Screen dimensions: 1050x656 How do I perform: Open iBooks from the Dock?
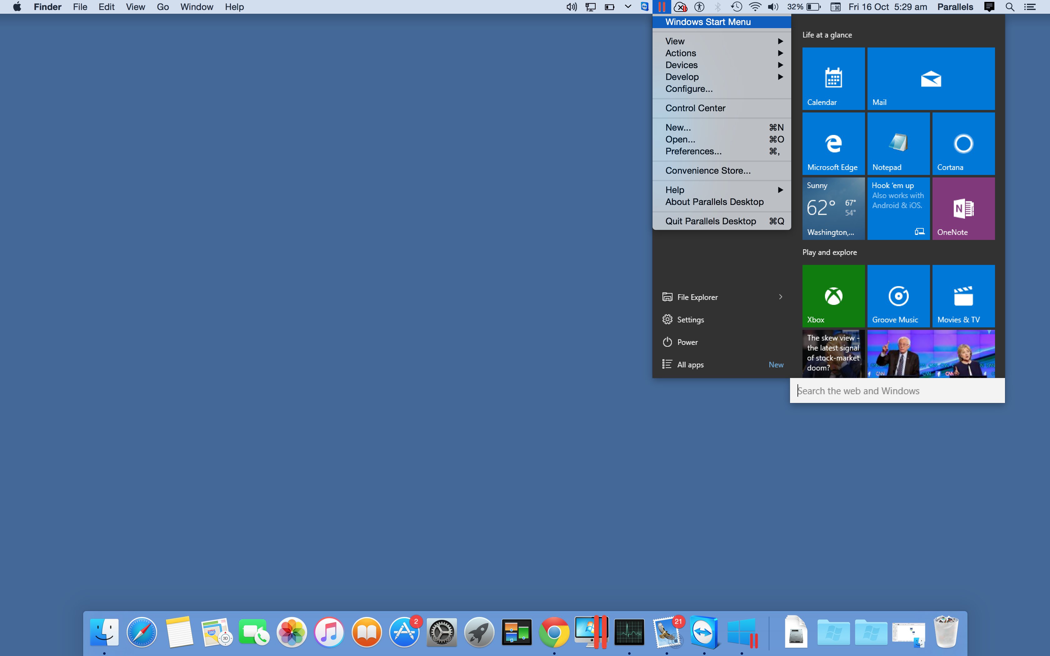[367, 632]
